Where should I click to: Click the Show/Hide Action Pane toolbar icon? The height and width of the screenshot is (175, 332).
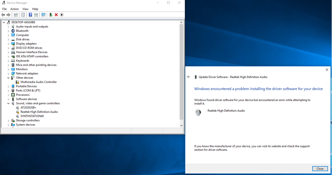pyautogui.click(x=36, y=15)
